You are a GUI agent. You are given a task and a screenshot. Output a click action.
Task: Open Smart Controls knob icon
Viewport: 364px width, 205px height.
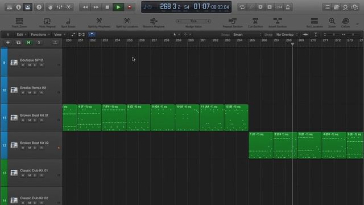[x=51, y=7]
